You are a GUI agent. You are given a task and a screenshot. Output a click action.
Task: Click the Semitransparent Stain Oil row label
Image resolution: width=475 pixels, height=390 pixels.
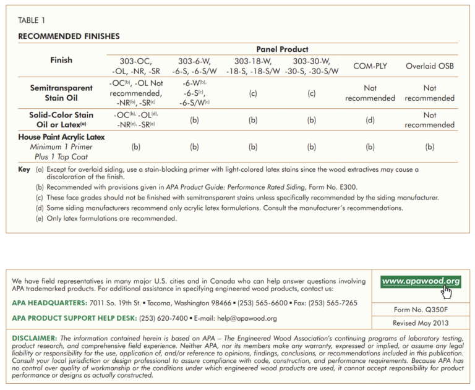61,93
